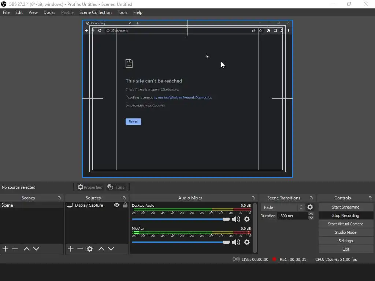Toggle Display Capture visibility eye
This screenshot has height=281, width=375.
point(117,205)
